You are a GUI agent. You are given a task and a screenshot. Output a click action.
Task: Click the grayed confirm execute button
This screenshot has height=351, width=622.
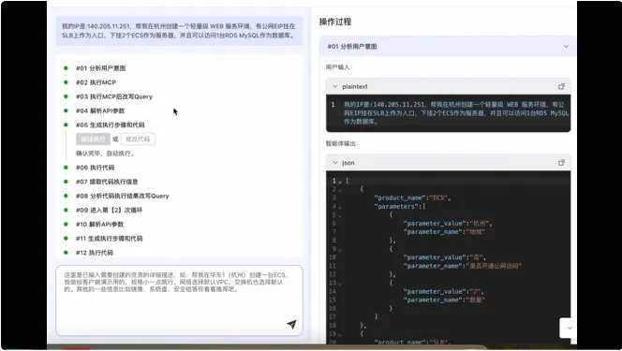(x=93, y=139)
